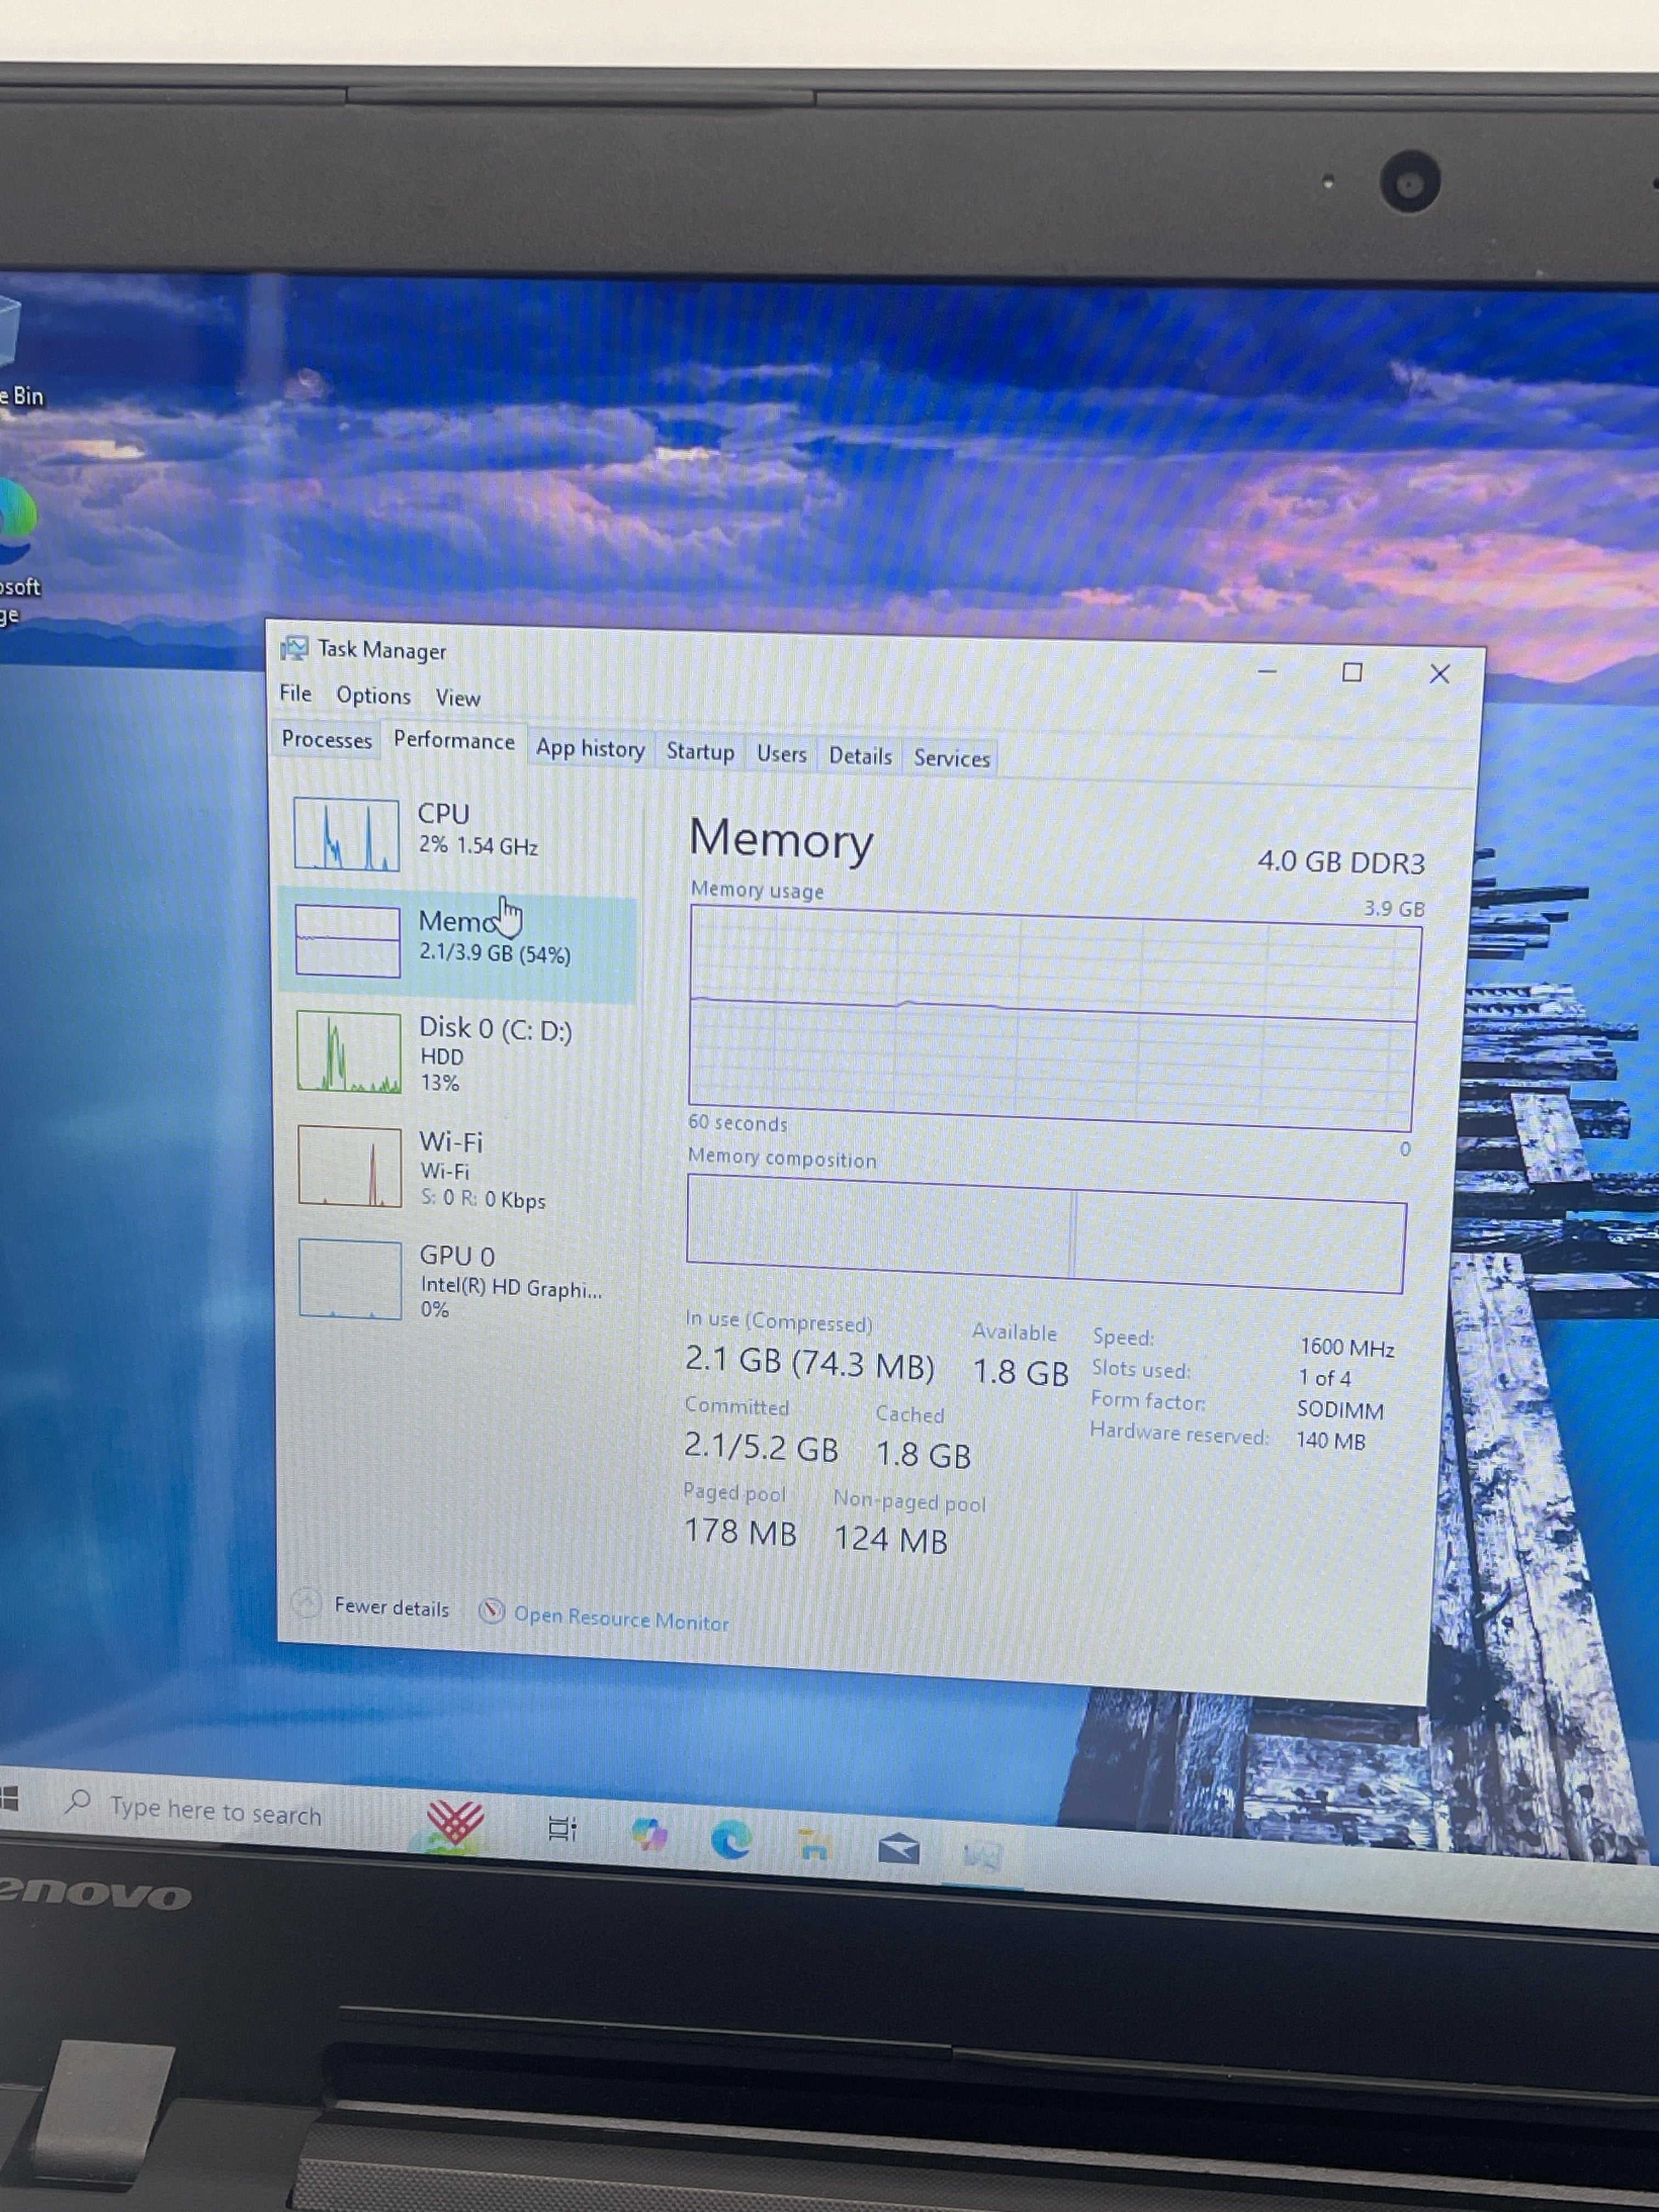The width and height of the screenshot is (1659, 2212).
Task: Click the 1 of 4 slots used value
Action: pos(1325,1378)
